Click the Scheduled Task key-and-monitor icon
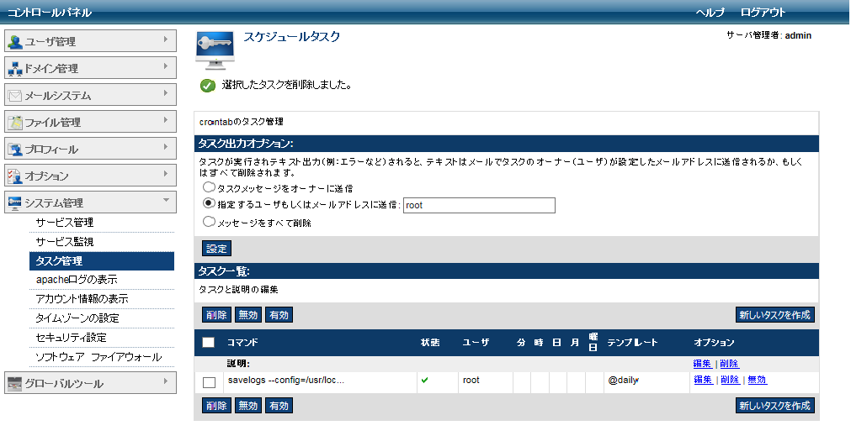This screenshot has height=436, width=851. (x=215, y=50)
